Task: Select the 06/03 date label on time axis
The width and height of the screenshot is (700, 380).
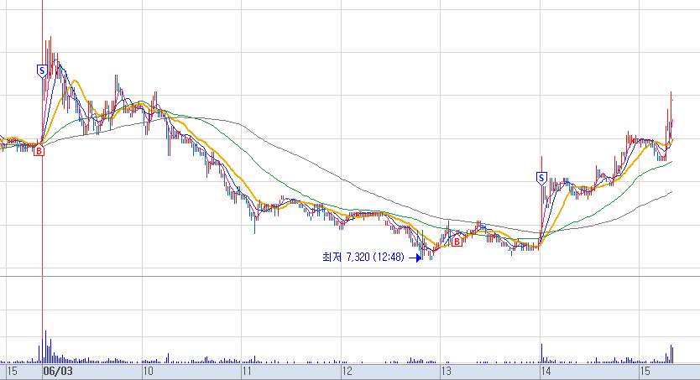Action: pyautogui.click(x=58, y=371)
